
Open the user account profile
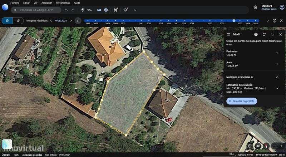point(282,7)
